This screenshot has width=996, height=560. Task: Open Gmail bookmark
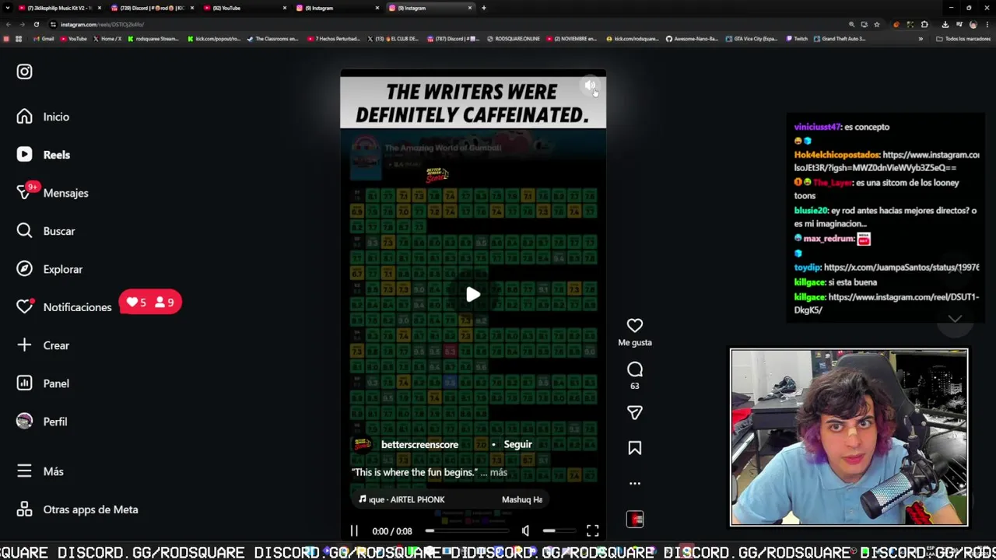coord(44,39)
